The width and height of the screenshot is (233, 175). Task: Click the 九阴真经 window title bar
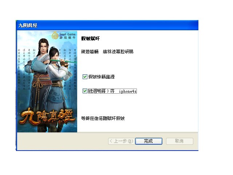(107, 25)
